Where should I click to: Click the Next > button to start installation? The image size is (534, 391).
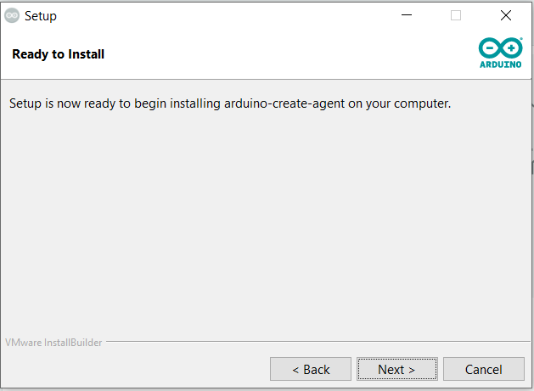tap(397, 369)
